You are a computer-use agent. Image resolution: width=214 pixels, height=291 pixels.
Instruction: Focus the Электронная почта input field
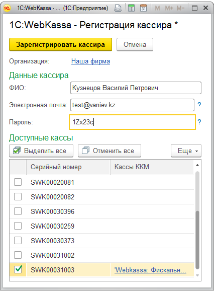(132, 105)
